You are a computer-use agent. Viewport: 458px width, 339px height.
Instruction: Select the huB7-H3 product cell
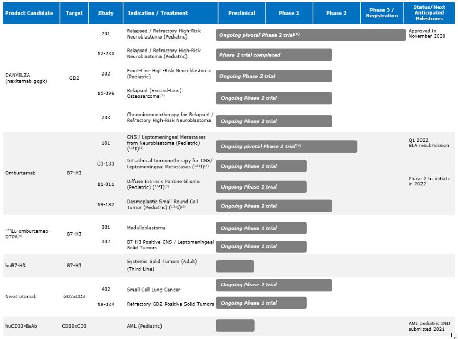tap(15, 266)
